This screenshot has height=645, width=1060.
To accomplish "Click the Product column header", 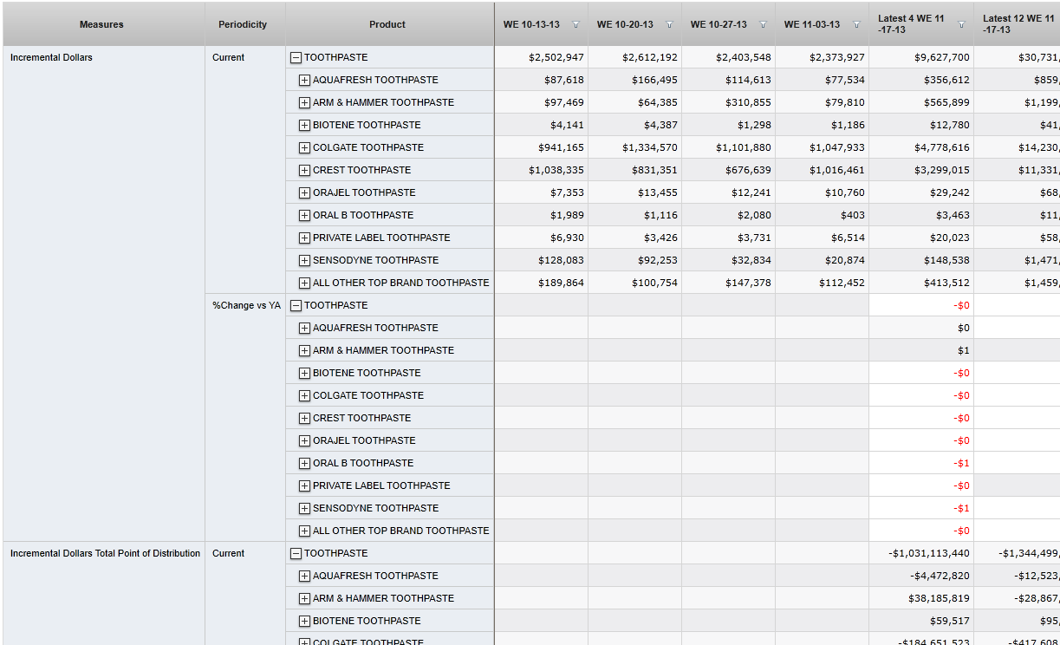I will click(x=387, y=24).
